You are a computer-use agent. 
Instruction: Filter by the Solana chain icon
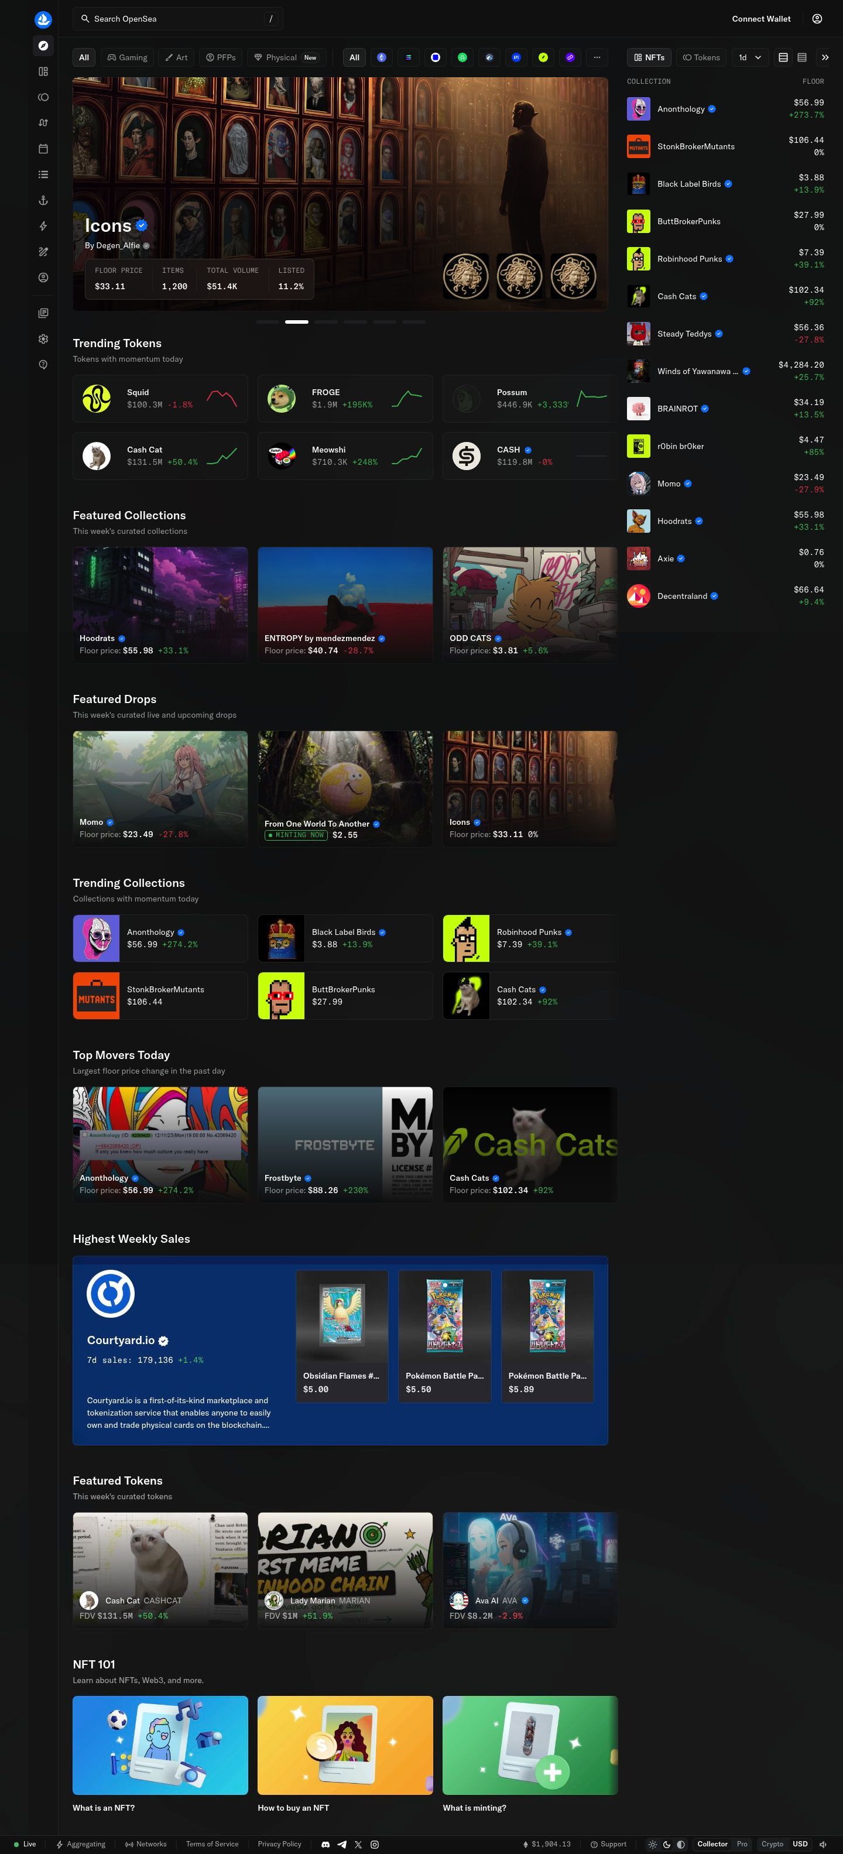tap(408, 57)
